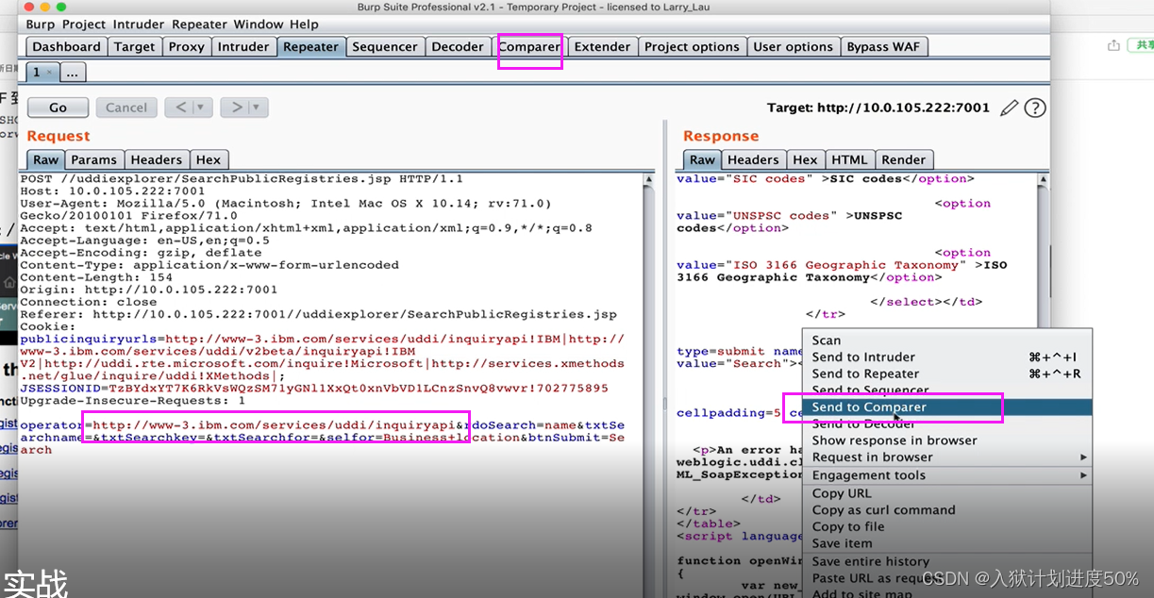Select Request Raw view tab
The width and height of the screenshot is (1154, 598).
point(45,160)
